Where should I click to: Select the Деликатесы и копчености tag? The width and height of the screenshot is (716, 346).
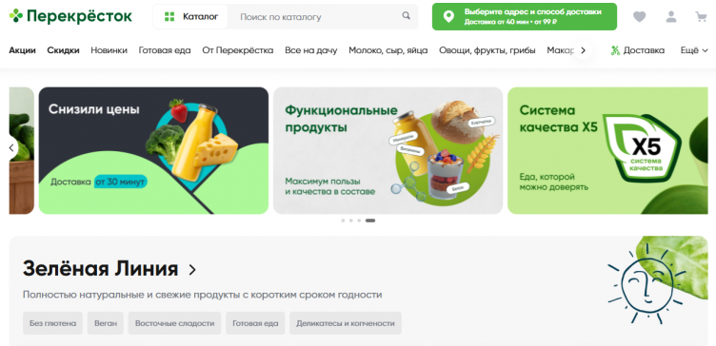coord(346,323)
